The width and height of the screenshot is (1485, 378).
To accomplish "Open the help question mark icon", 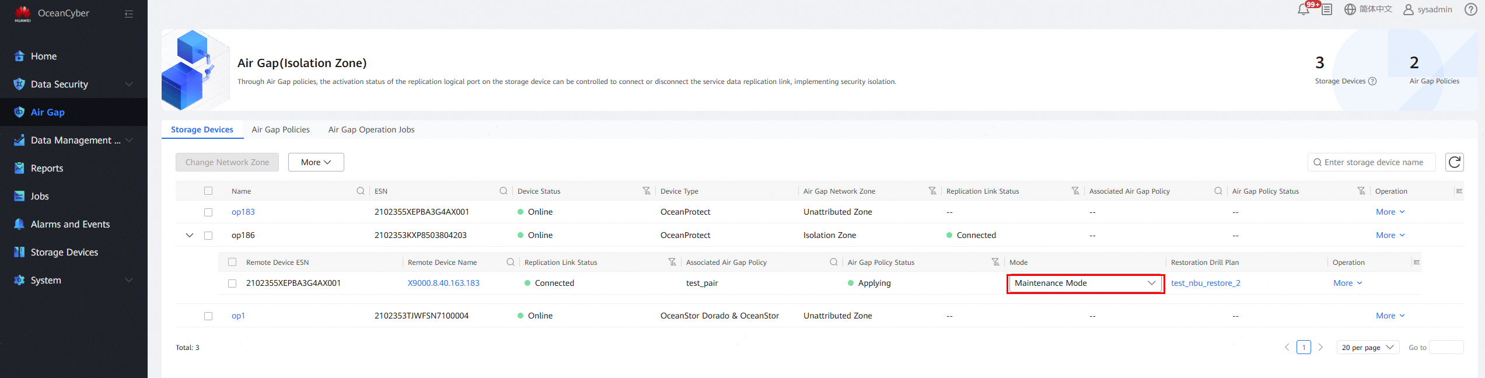I will tap(1471, 9).
